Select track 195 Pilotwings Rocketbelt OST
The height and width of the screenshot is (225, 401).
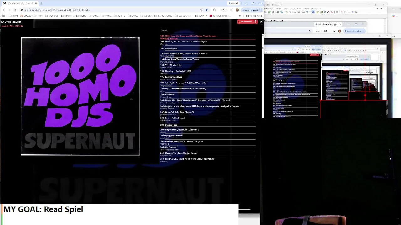[x=208, y=72]
